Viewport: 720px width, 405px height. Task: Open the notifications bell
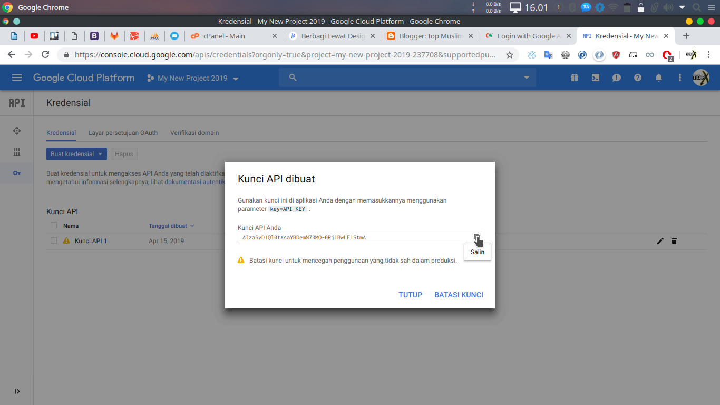click(659, 78)
